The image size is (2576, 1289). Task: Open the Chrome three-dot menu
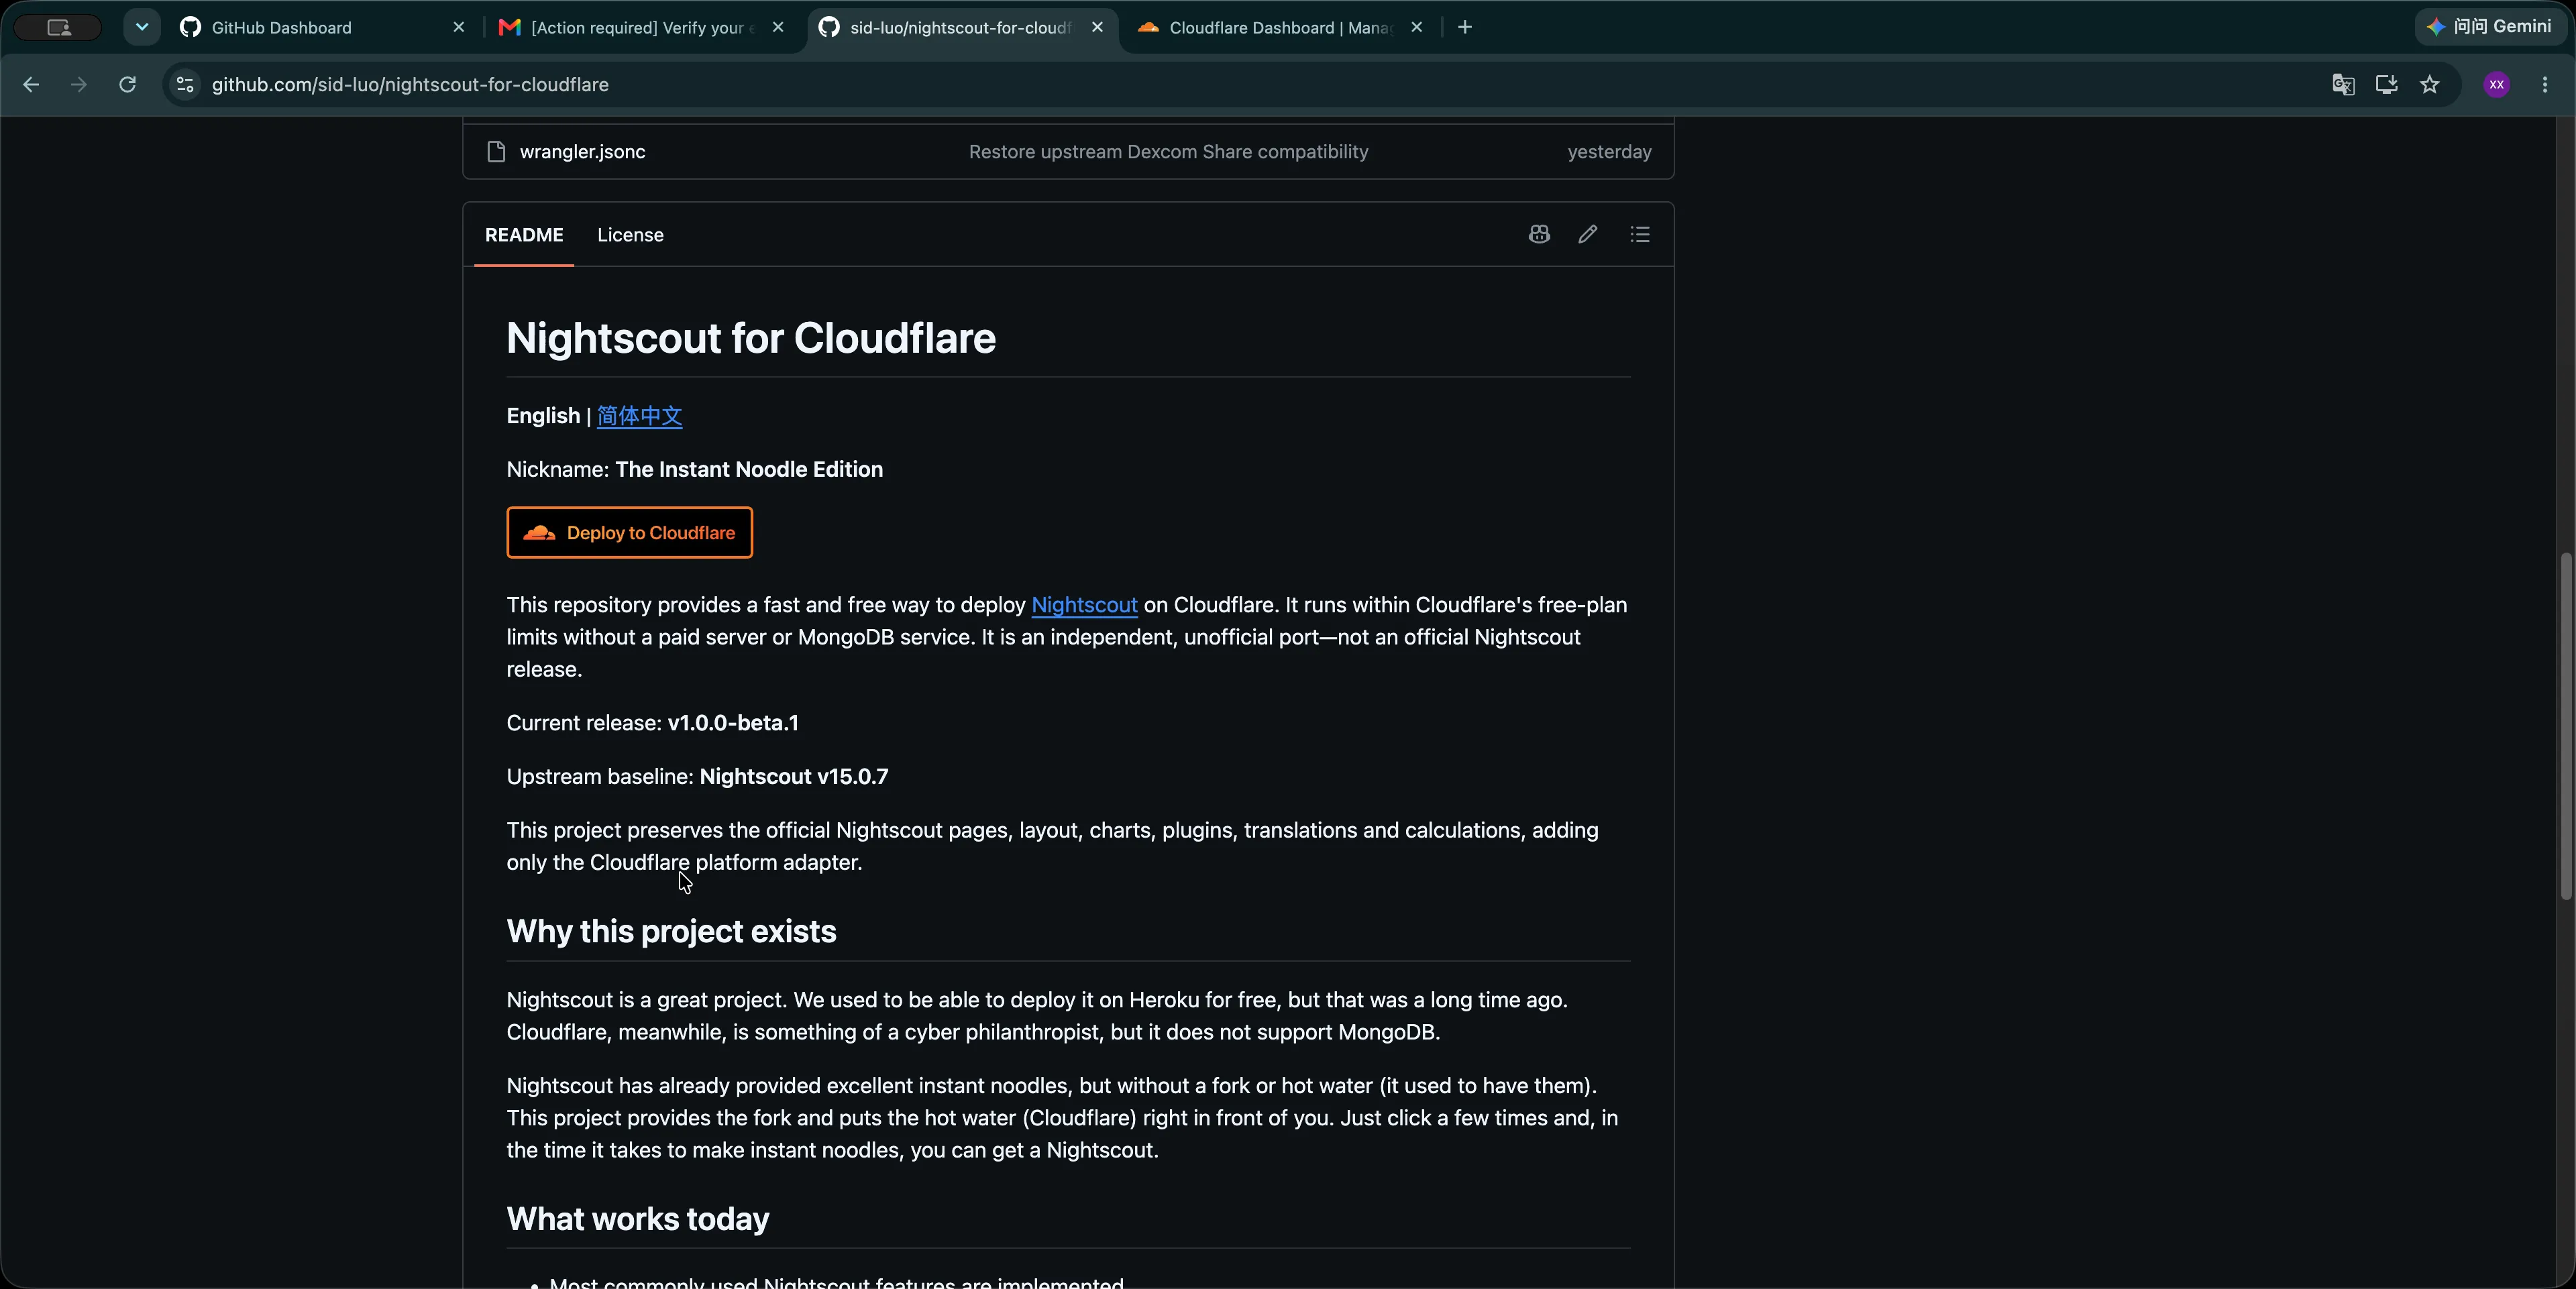(x=2545, y=85)
